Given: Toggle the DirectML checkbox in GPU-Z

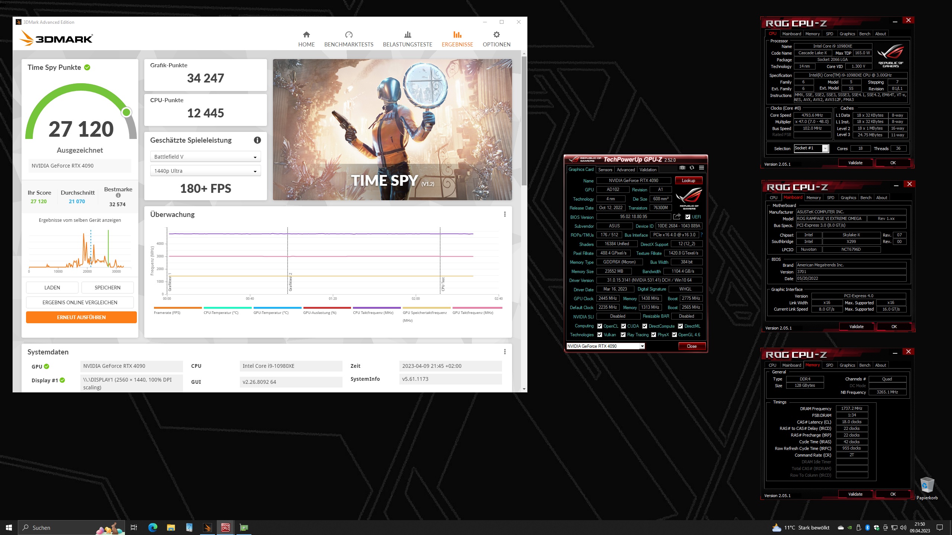Looking at the screenshot, I should (680, 326).
